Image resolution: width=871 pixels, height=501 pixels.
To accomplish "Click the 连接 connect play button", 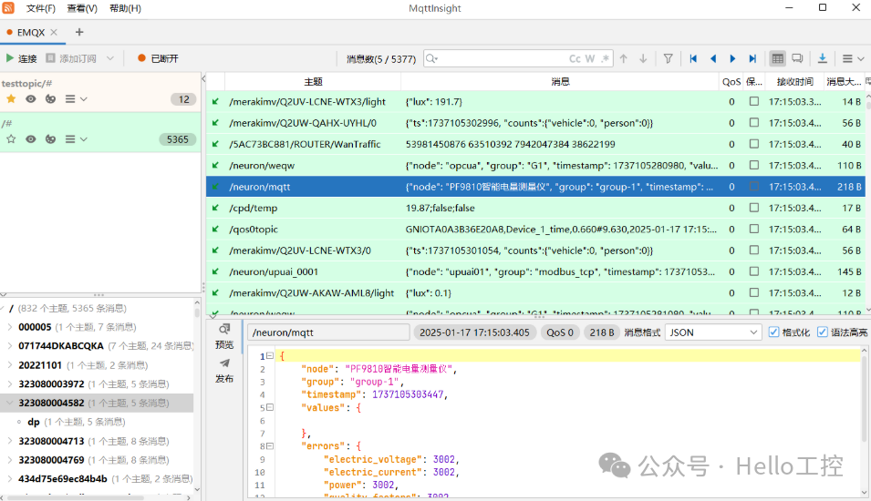I will point(21,58).
